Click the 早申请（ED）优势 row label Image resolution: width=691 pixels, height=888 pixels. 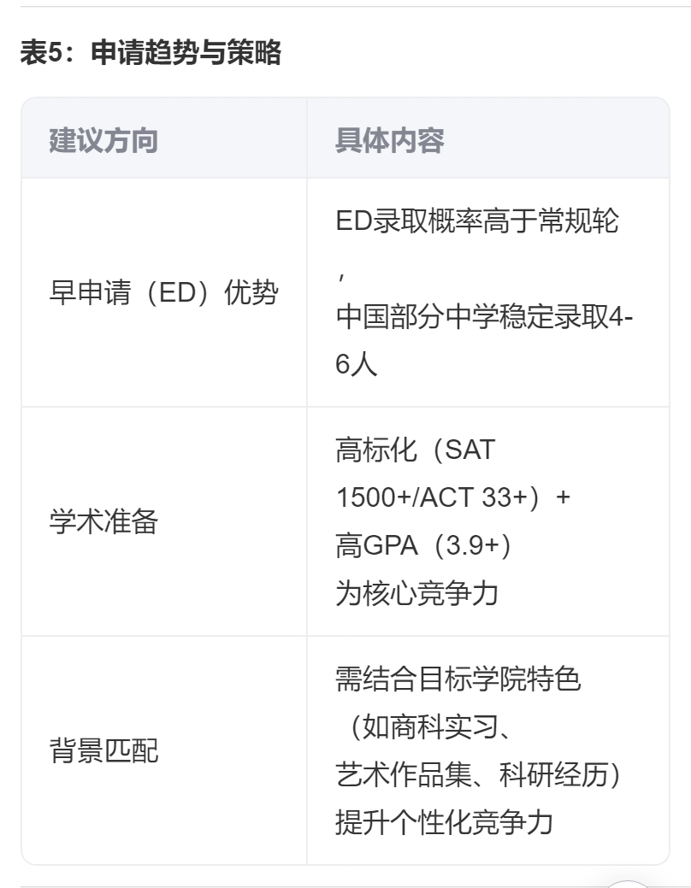pyautogui.click(x=163, y=293)
